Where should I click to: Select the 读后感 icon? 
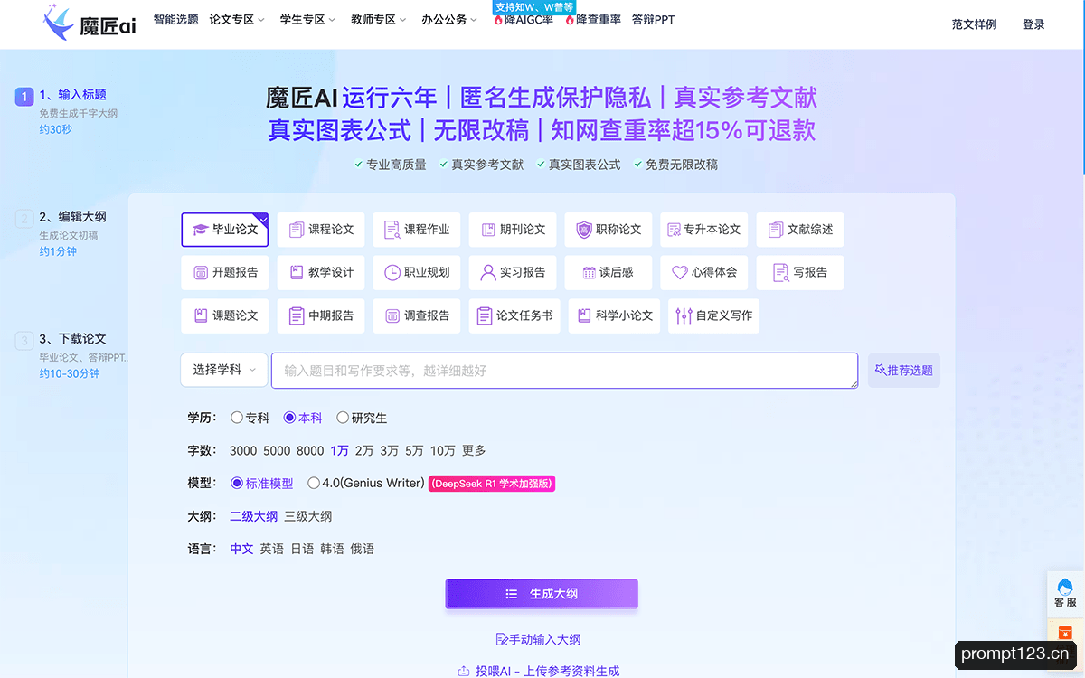tap(590, 272)
